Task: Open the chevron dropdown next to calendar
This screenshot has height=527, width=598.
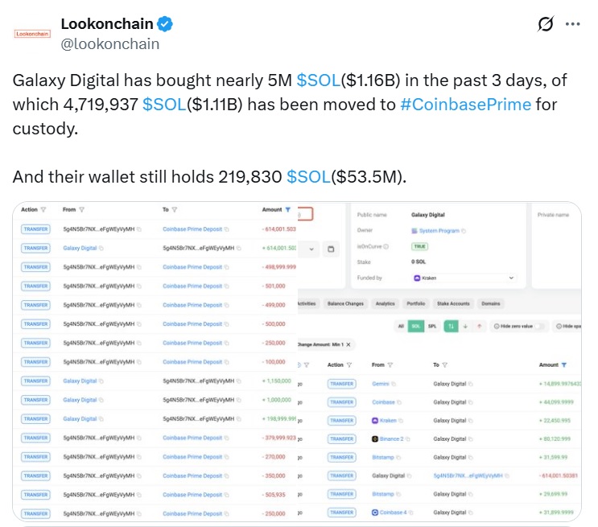Action: [311, 249]
